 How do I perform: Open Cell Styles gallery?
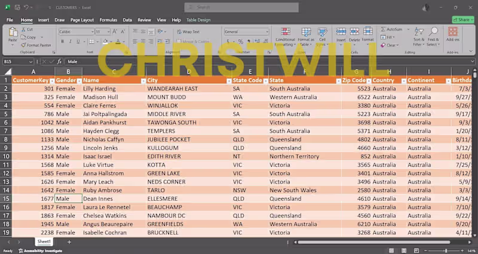click(x=322, y=37)
